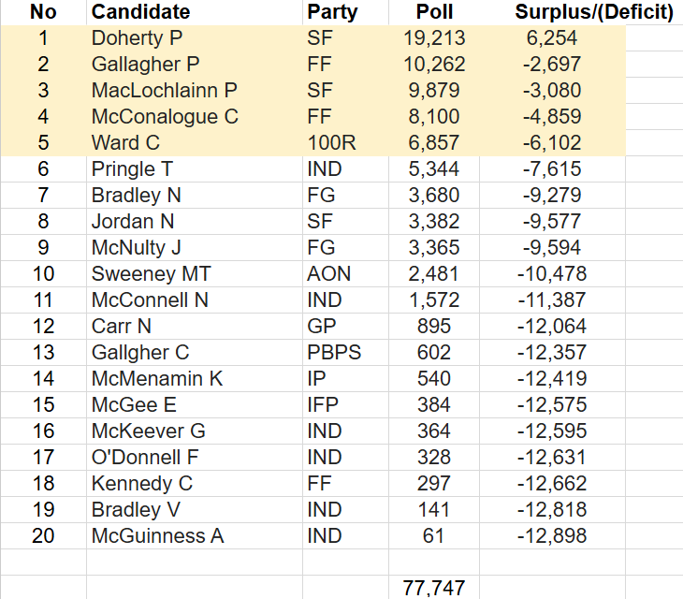
Task: Click the McGuinness A candidate cell
Action: 195,536
